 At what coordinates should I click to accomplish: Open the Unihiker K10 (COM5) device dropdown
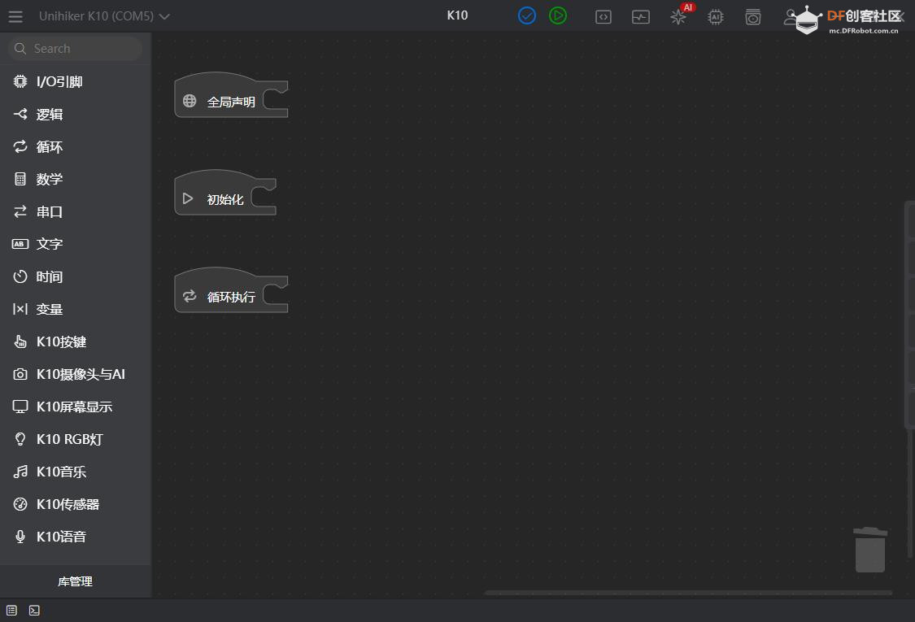click(x=104, y=16)
